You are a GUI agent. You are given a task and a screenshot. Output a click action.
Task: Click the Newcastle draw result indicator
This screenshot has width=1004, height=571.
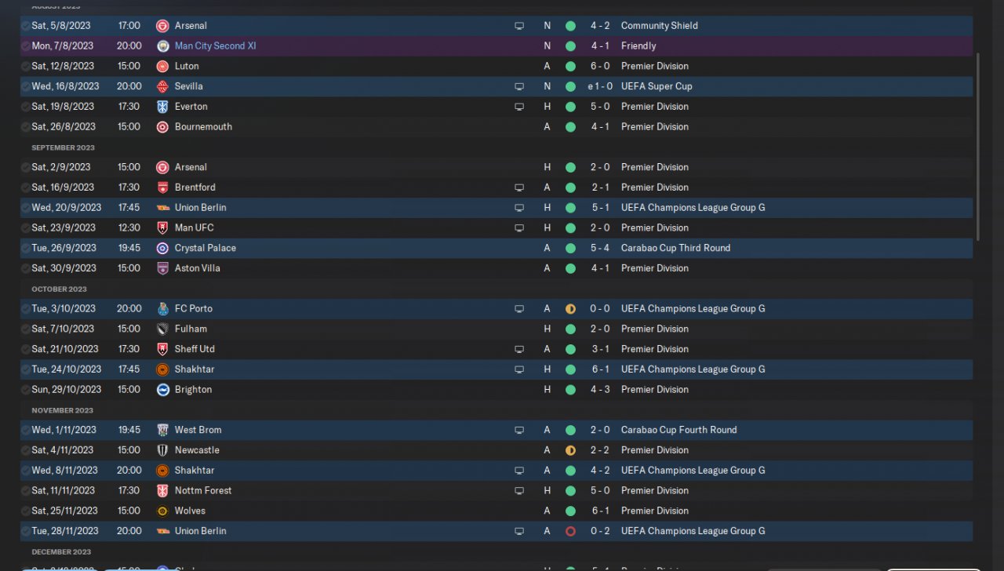tap(570, 450)
